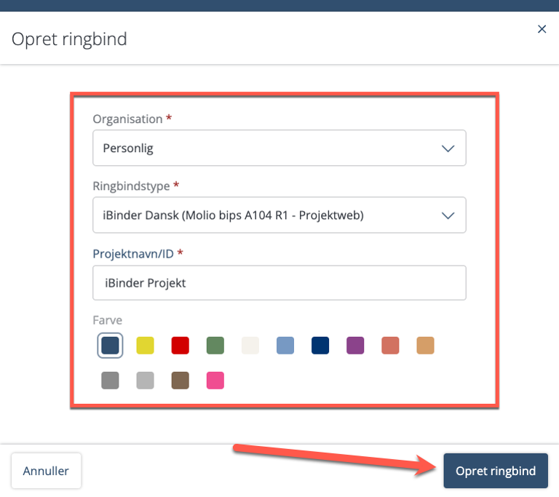Select the tan orange color swatch
Screen dimensions: 559x497
(x=425, y=346)
